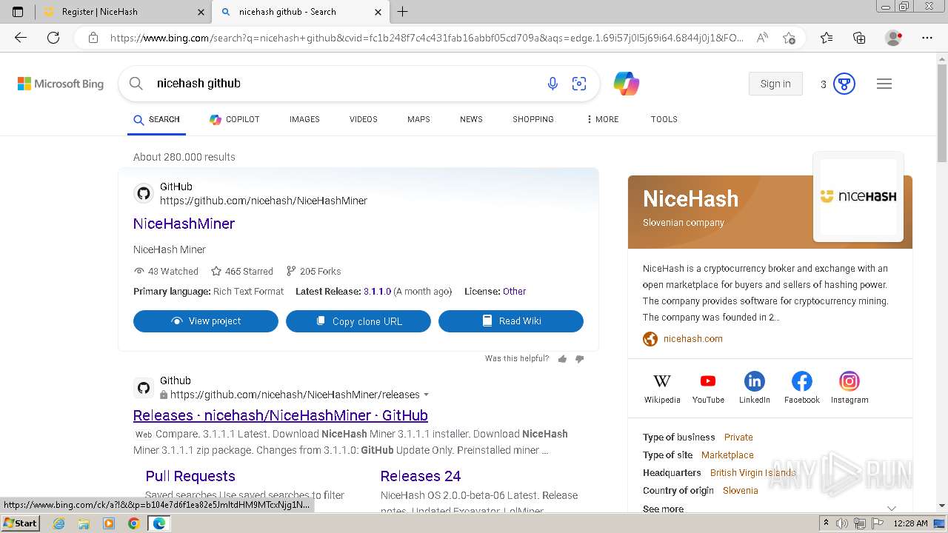This screenshot has height=533, width=948.
Task: Click View project button
Action: pos(206,321)
